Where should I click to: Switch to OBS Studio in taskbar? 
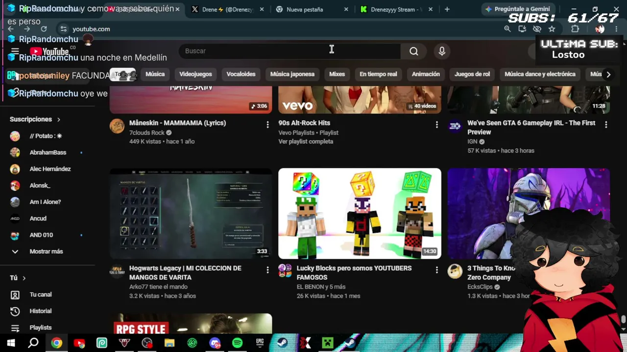click(147, 343)
